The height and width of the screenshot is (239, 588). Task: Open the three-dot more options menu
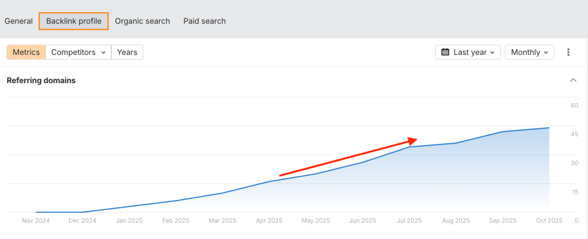point(568,52)
